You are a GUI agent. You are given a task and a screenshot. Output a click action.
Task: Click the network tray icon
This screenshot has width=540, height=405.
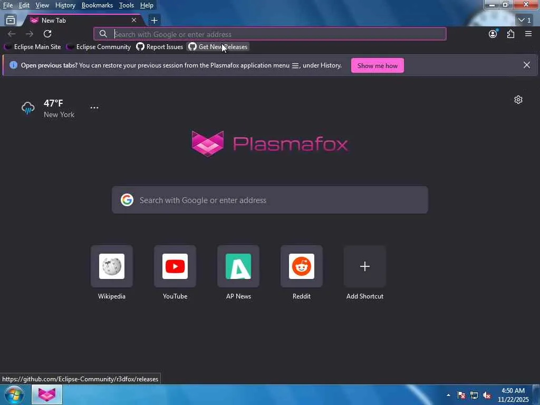click(x=474, y=395)
